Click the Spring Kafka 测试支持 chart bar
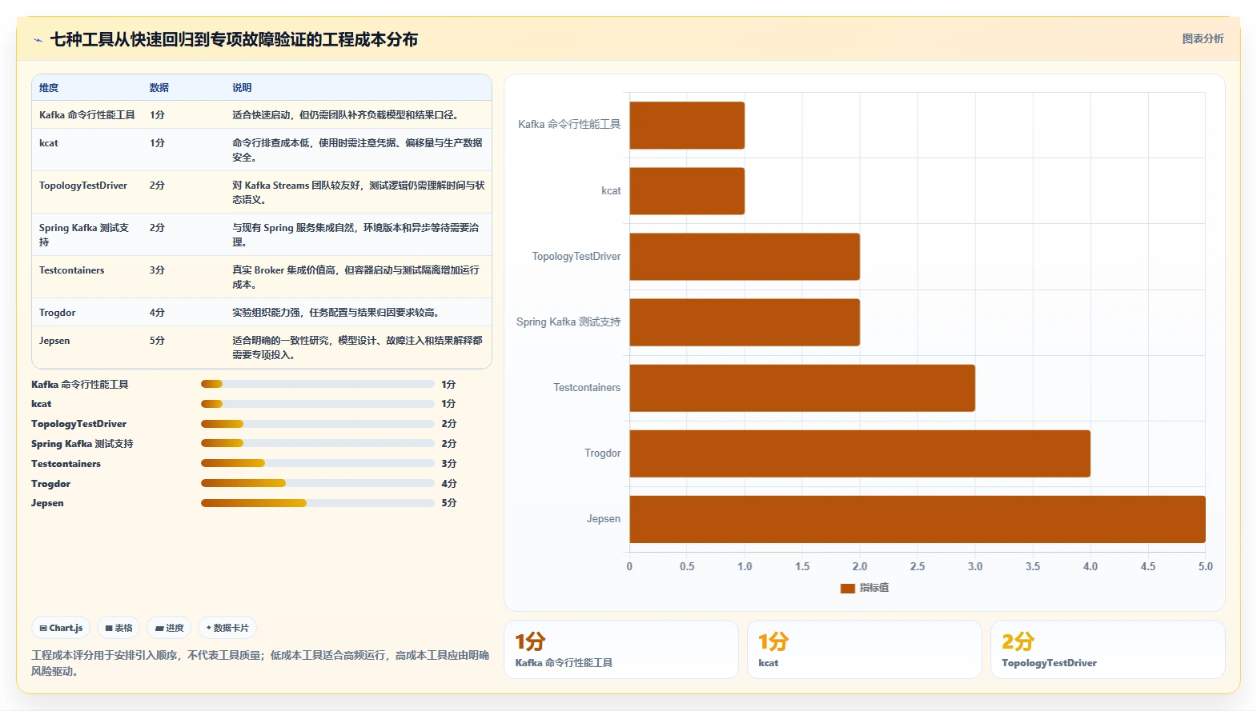This screenshot has width=1257, height=711. [x=745, y=322]
